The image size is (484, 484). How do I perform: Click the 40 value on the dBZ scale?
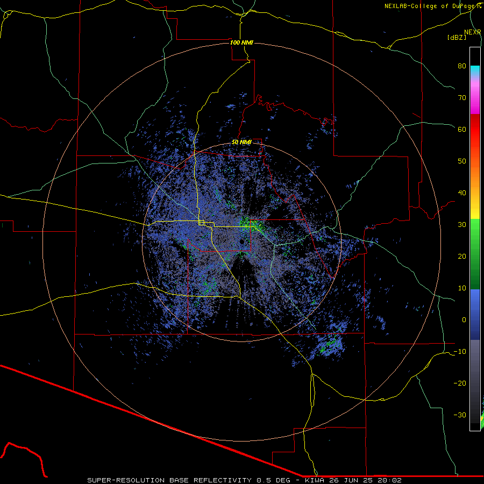(462, 193)
